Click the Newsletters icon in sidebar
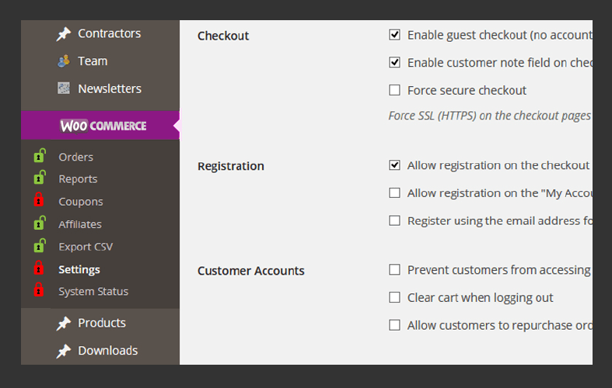Screen dimensions: 612x388 click(64, 88)
